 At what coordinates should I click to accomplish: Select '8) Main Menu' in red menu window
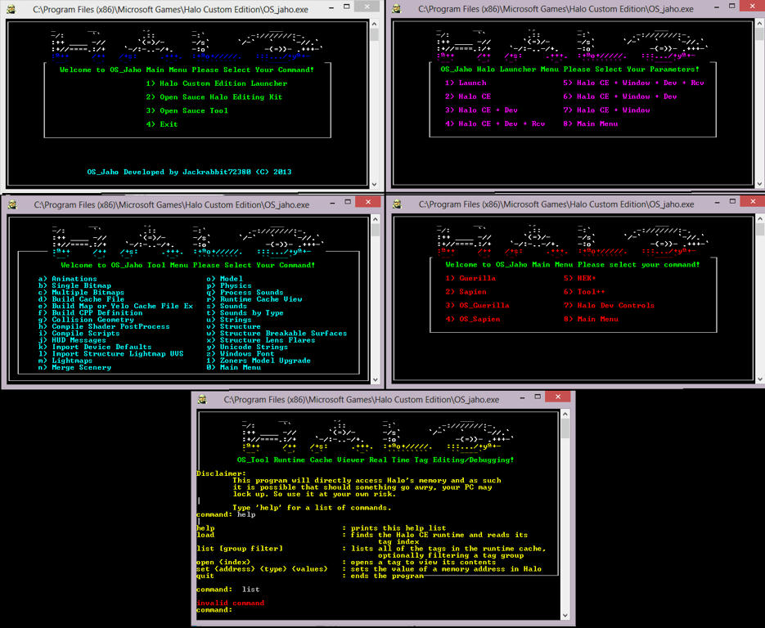[x=591, y=320]
